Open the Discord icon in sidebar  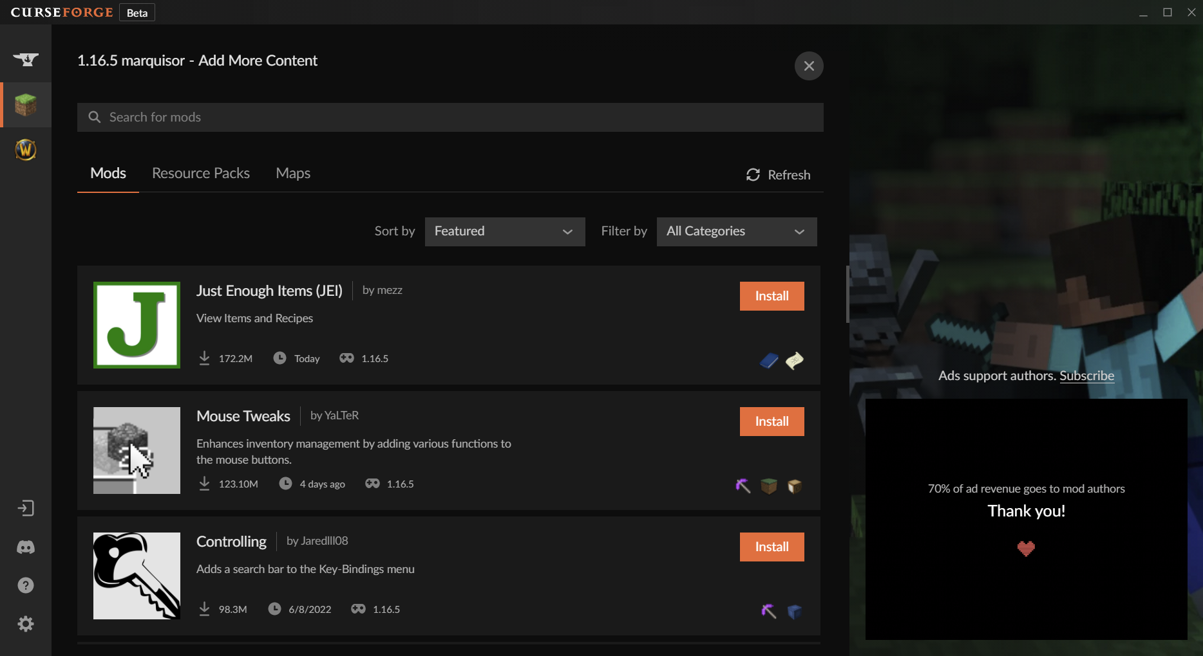26,547
